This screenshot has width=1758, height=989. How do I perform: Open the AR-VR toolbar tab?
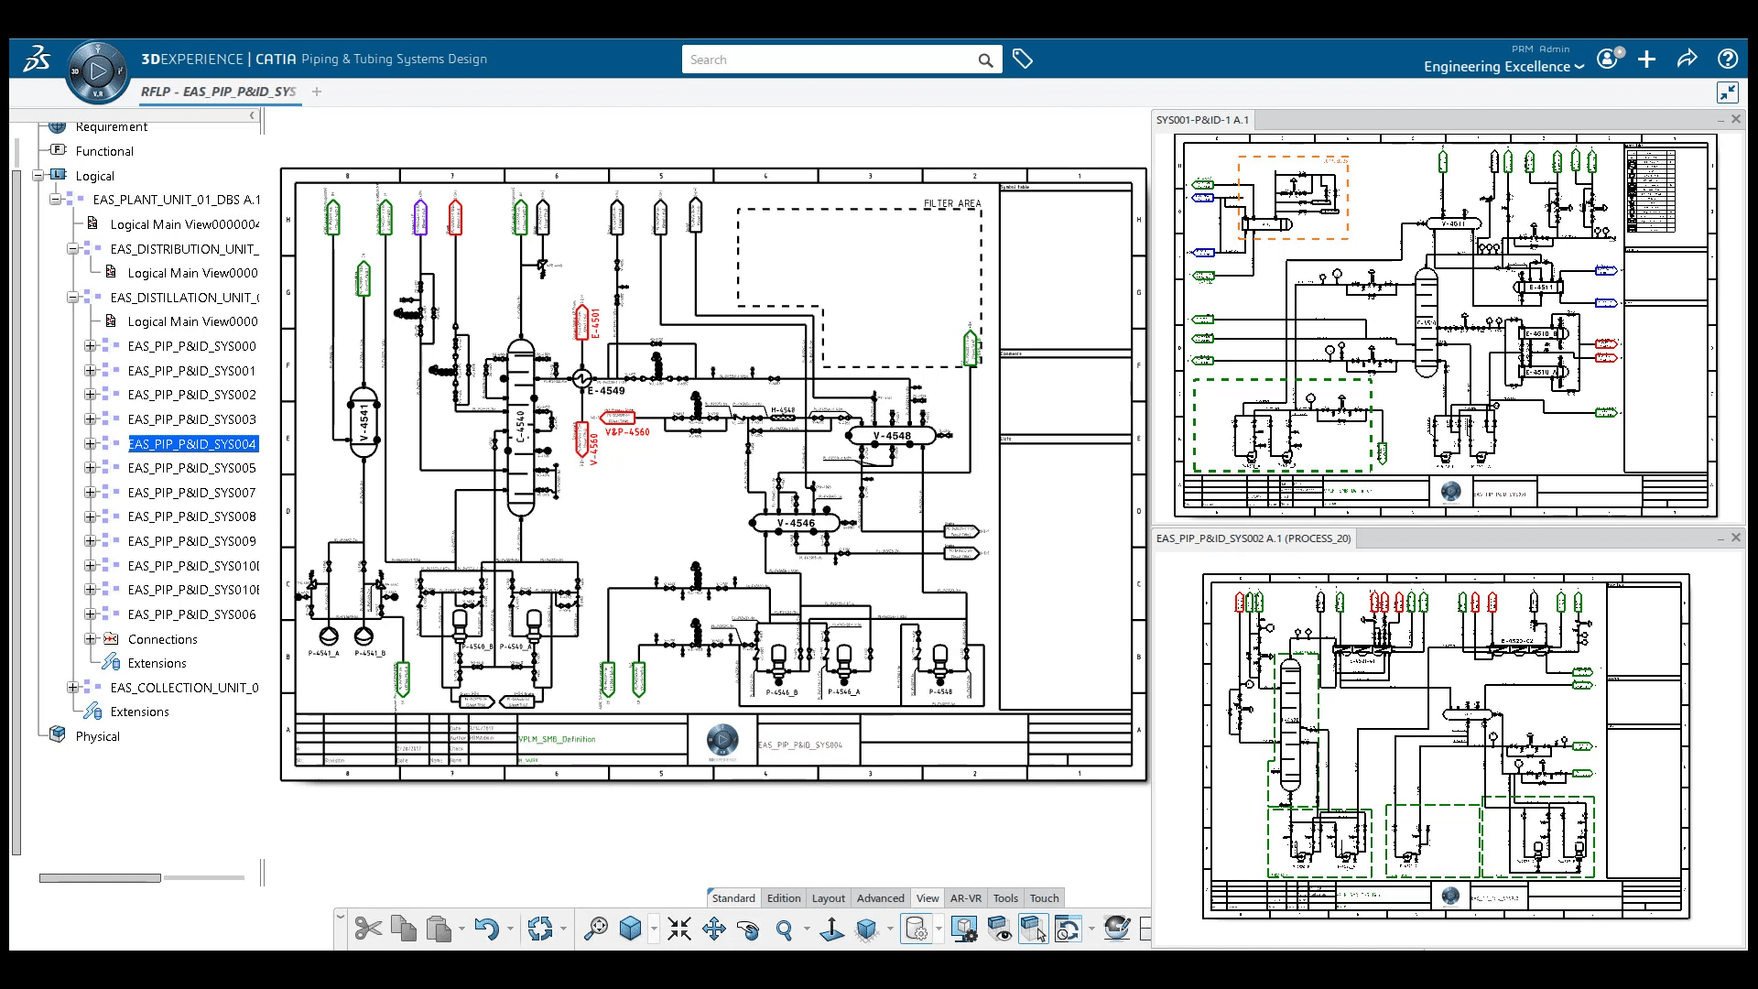[x=965, y=898]
